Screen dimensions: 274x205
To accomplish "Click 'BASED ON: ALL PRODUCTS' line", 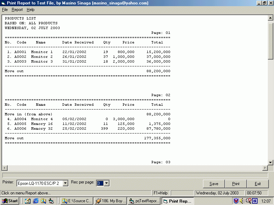I will pyautogui.click(x=31, y=23).
